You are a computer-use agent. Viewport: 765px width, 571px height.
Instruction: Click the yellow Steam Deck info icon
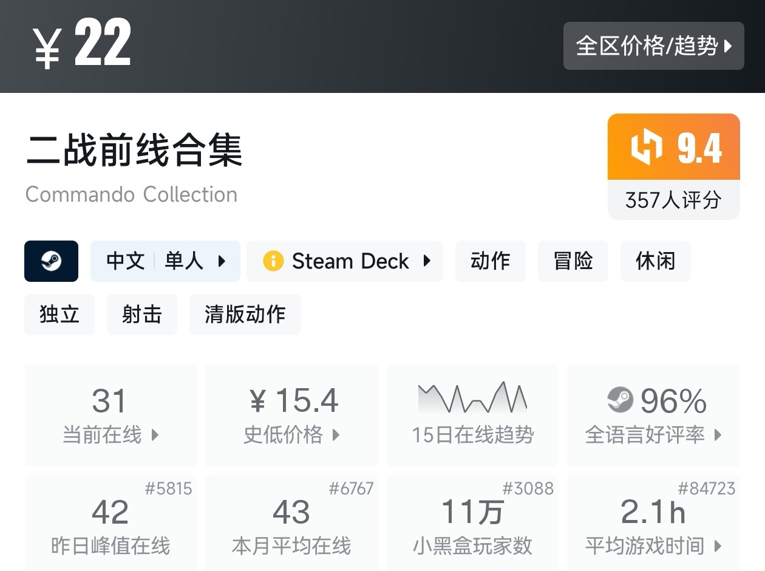point(273,261)
